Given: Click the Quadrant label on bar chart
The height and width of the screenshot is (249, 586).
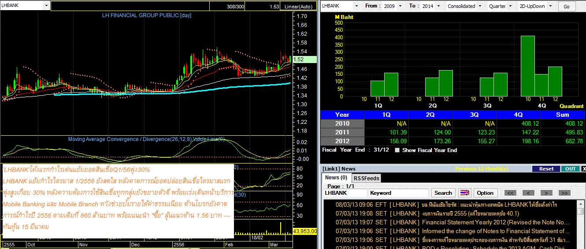Looking at the screenshot, I should 571,106.
